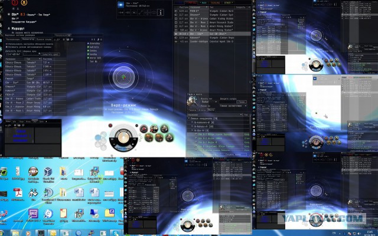Click the scan range field showing 2 147 483 647
The height and width of the screenshot is (236, 378).
14,54
